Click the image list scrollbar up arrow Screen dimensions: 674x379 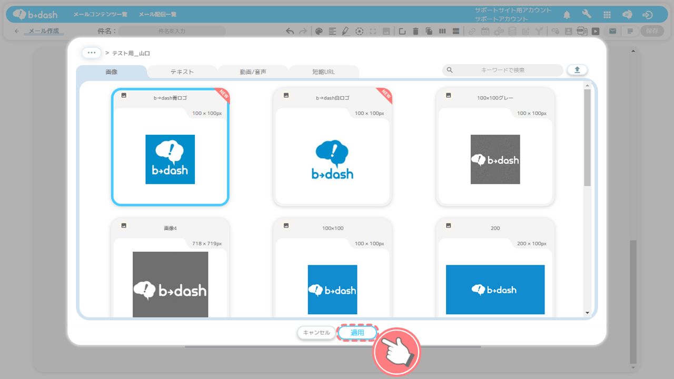(x=588, y=85)
